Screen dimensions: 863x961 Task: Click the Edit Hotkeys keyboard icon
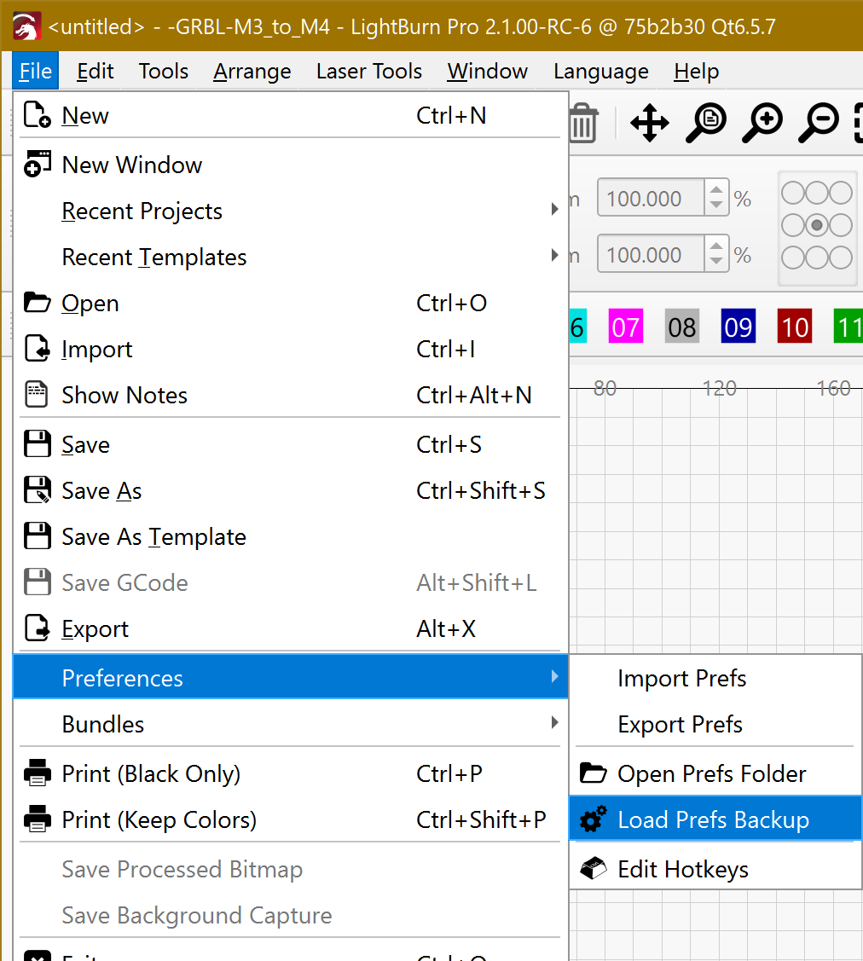pos(593,869)
